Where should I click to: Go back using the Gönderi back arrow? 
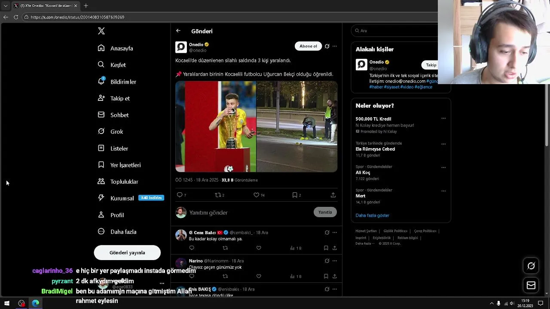pos(178,31)
